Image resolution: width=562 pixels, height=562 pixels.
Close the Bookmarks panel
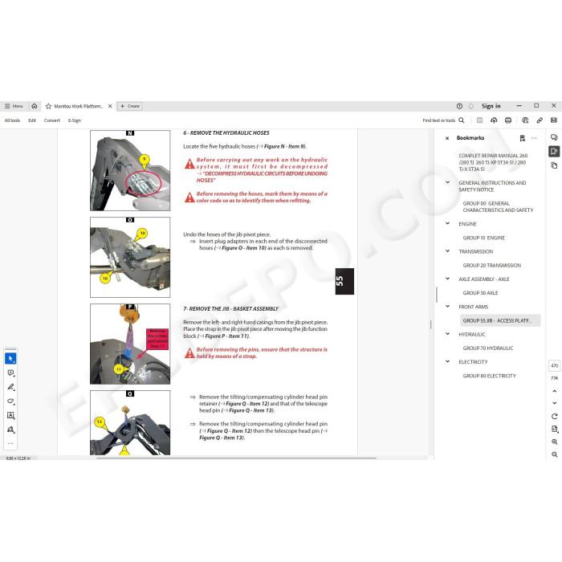point(447,138)
